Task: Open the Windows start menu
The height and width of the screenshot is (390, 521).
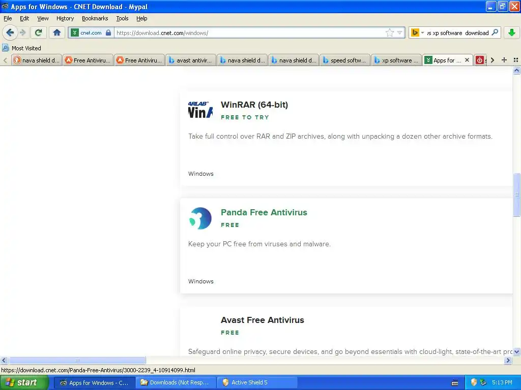Action: pyautogui.click(x=24, y=383)
